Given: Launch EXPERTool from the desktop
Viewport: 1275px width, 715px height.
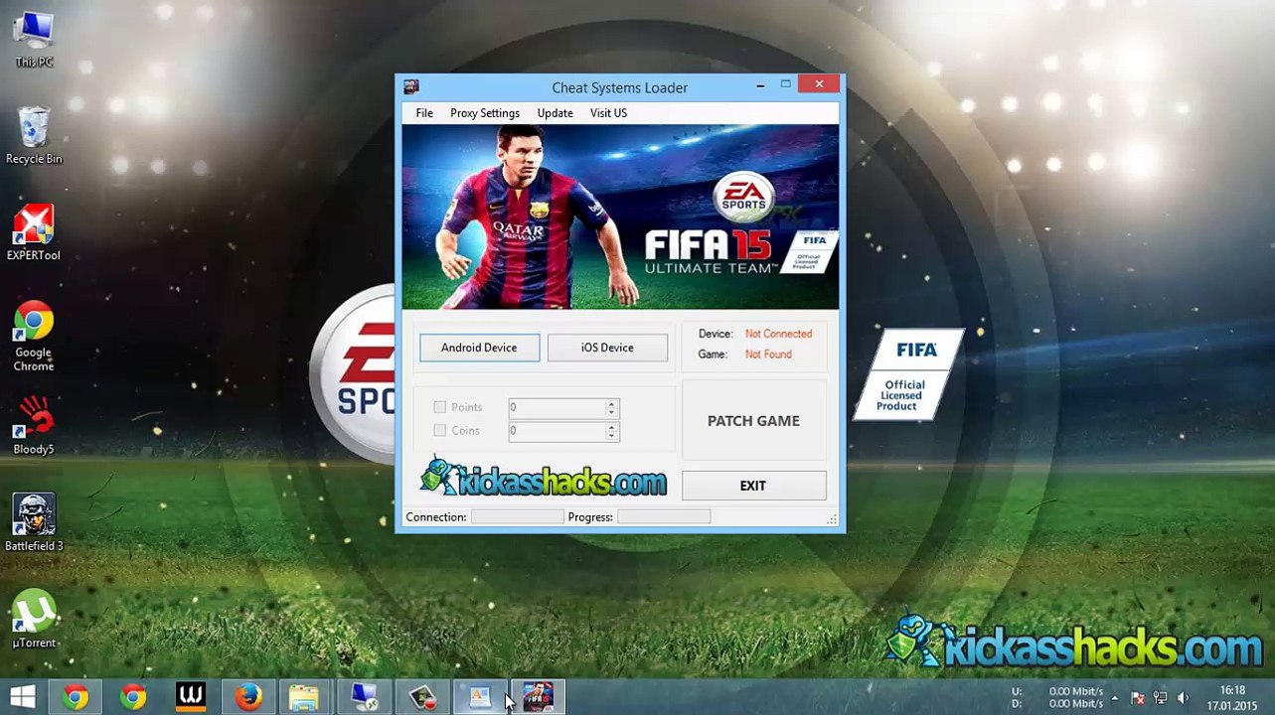Looking at the screenshot, I should (33, 232).
